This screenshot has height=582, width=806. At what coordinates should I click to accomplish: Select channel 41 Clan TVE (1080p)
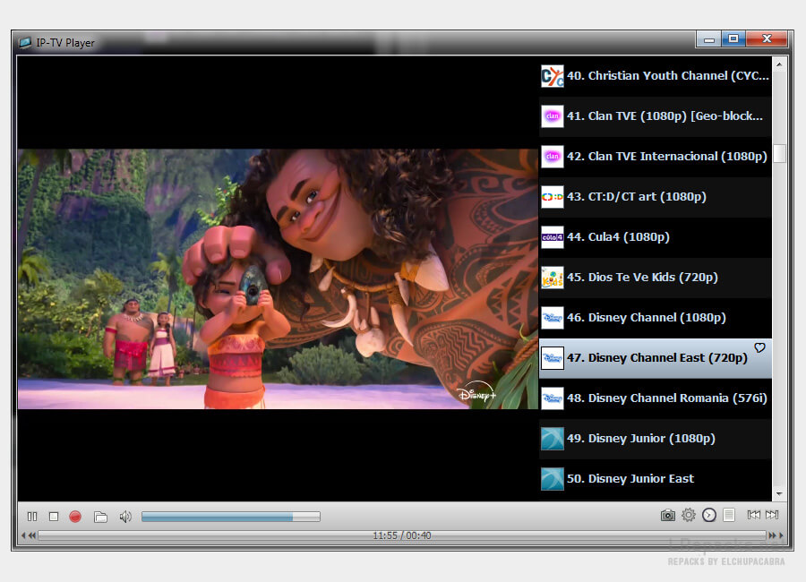click(656, 116)
